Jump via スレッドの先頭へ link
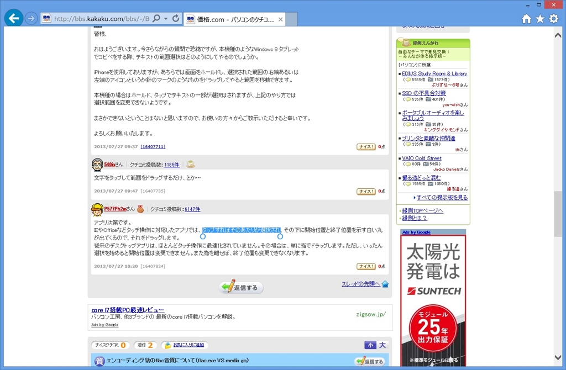This screenshot has width=566, height=370. tap(360, 284)
